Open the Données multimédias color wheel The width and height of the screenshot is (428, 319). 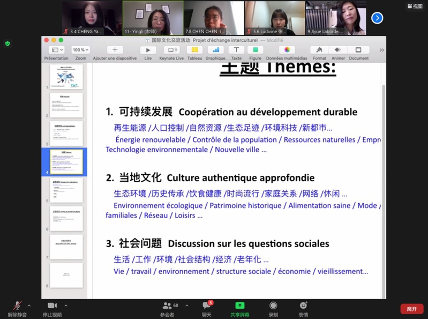pyautogui.click(x=287, y=50)
